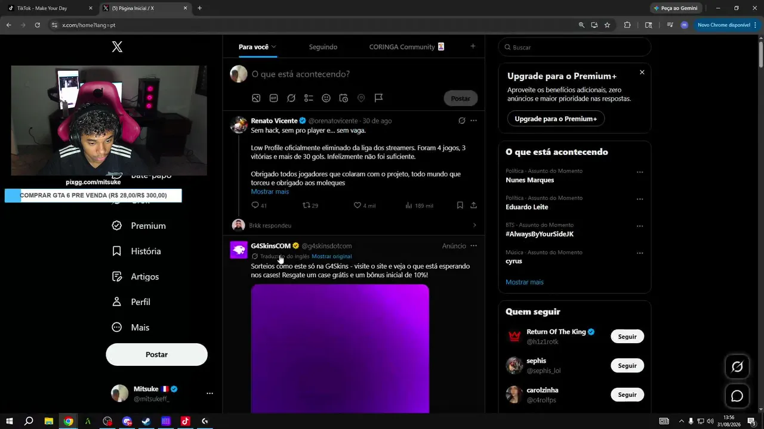Schedule the post with the calendar icon
Viewport: 764px width, 429px height.
(344, 98)
